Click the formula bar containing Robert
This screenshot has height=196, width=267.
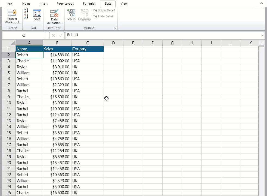pyautogui.click(x=163, y=35)
